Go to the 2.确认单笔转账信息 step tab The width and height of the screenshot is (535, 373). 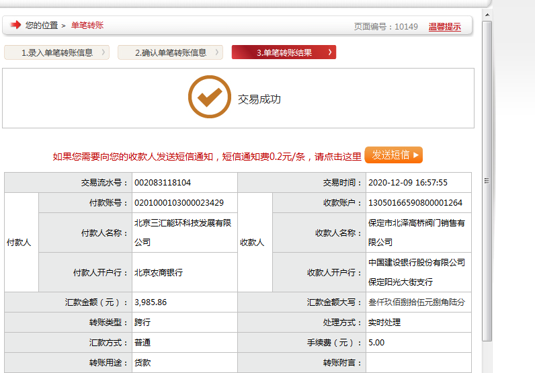coord(169,52)
